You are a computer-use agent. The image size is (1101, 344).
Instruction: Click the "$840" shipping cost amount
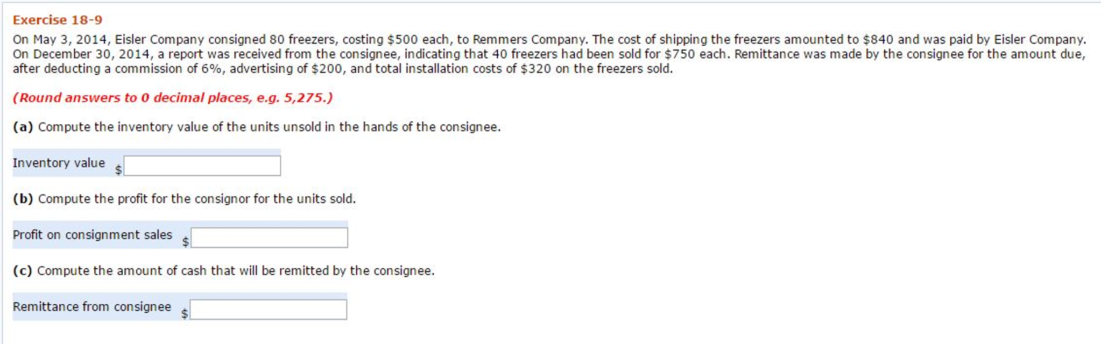878,40
